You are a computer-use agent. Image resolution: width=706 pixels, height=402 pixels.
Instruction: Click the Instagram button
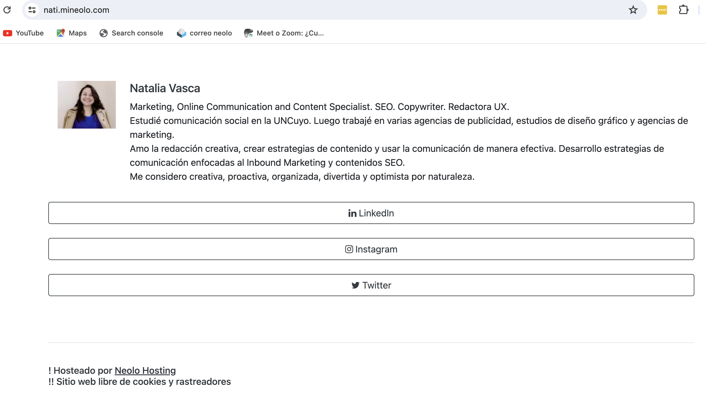click(371, 249)
